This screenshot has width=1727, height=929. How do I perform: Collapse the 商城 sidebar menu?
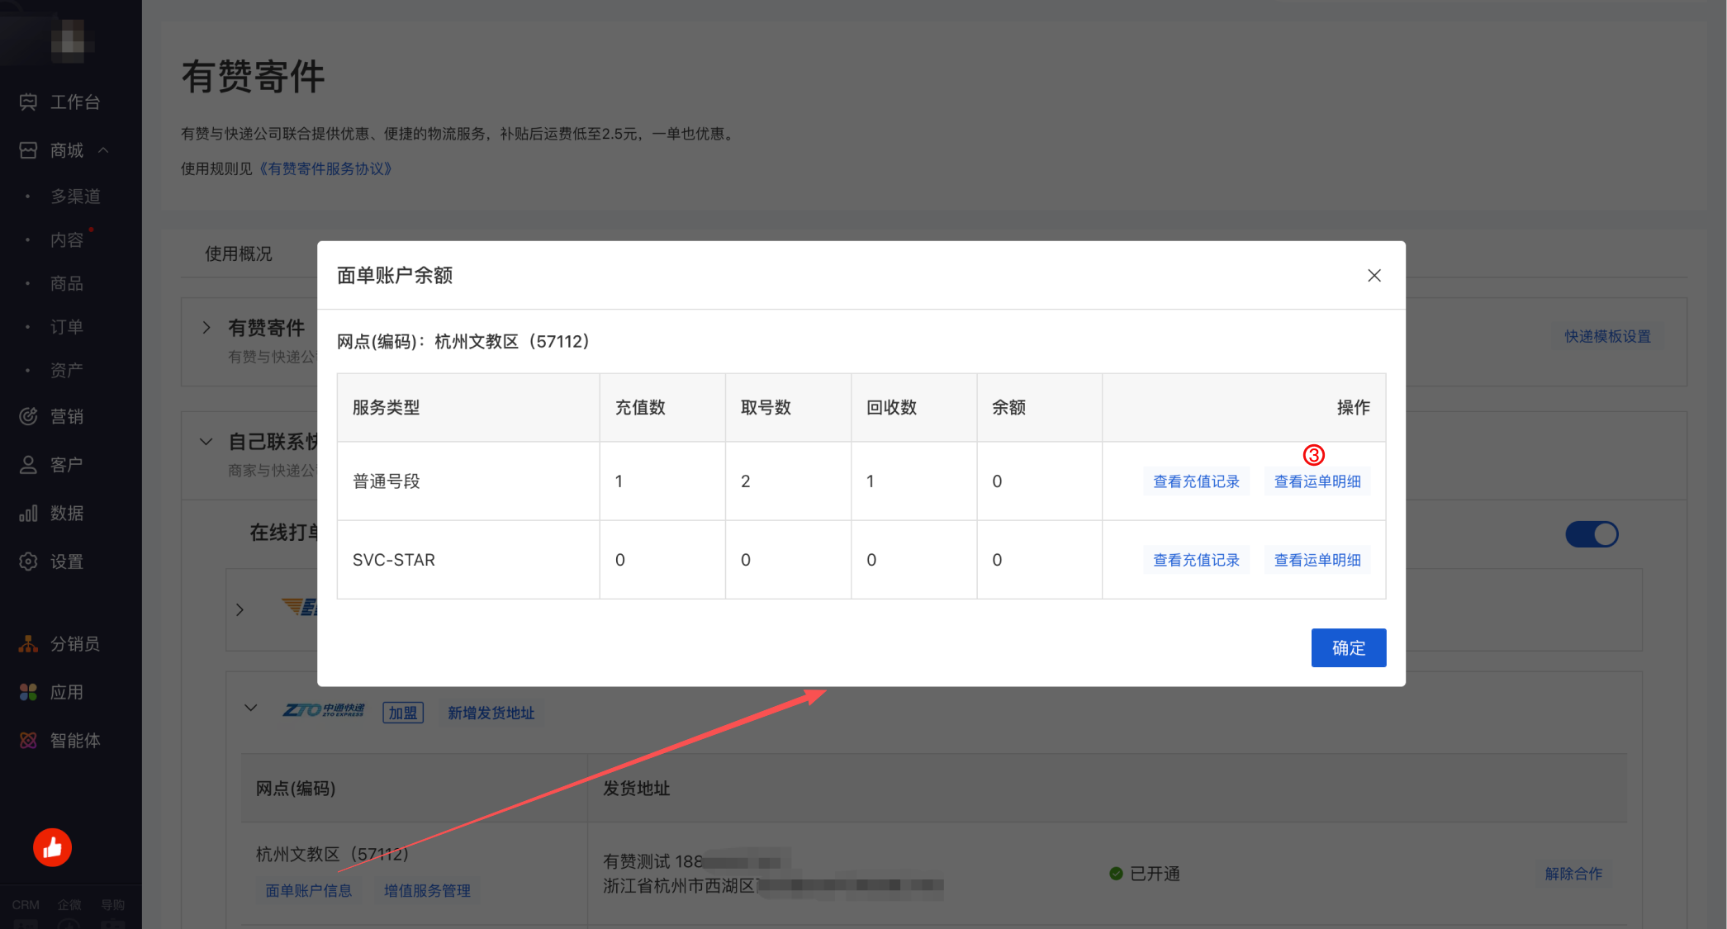click(x=103, y=150)
